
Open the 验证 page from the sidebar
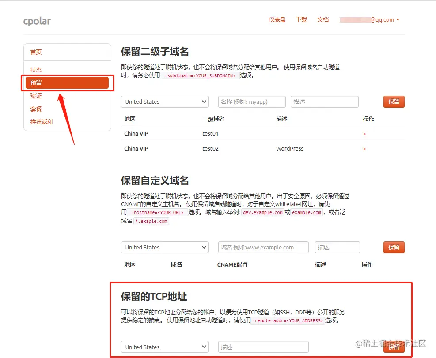coord(36,96)
